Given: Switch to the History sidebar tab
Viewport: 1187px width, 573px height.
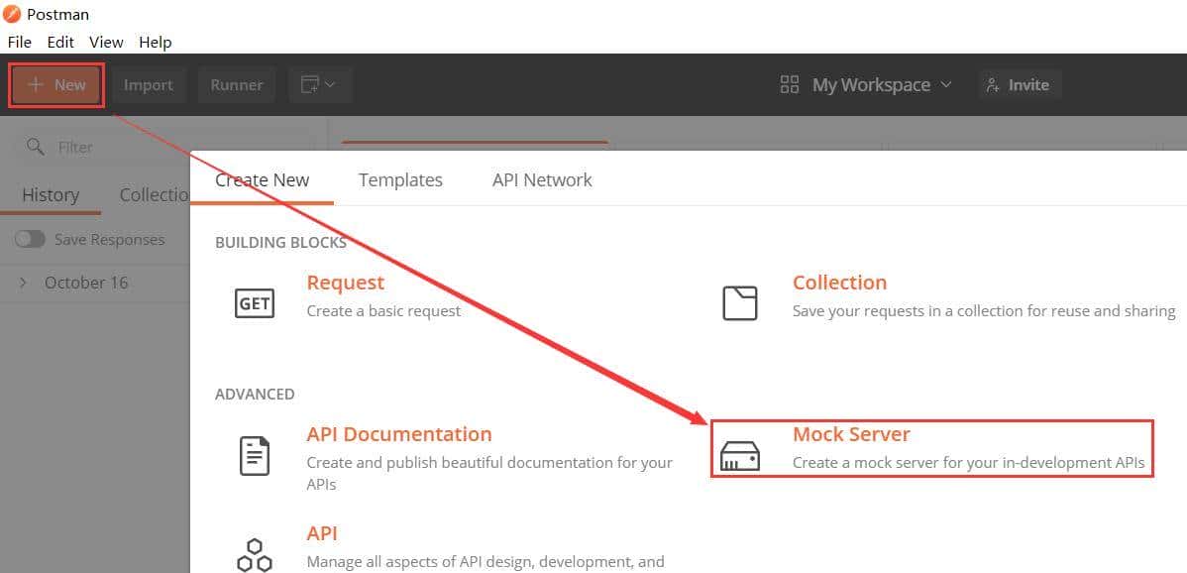Looking at the screenshot, I should pos(51,195).
